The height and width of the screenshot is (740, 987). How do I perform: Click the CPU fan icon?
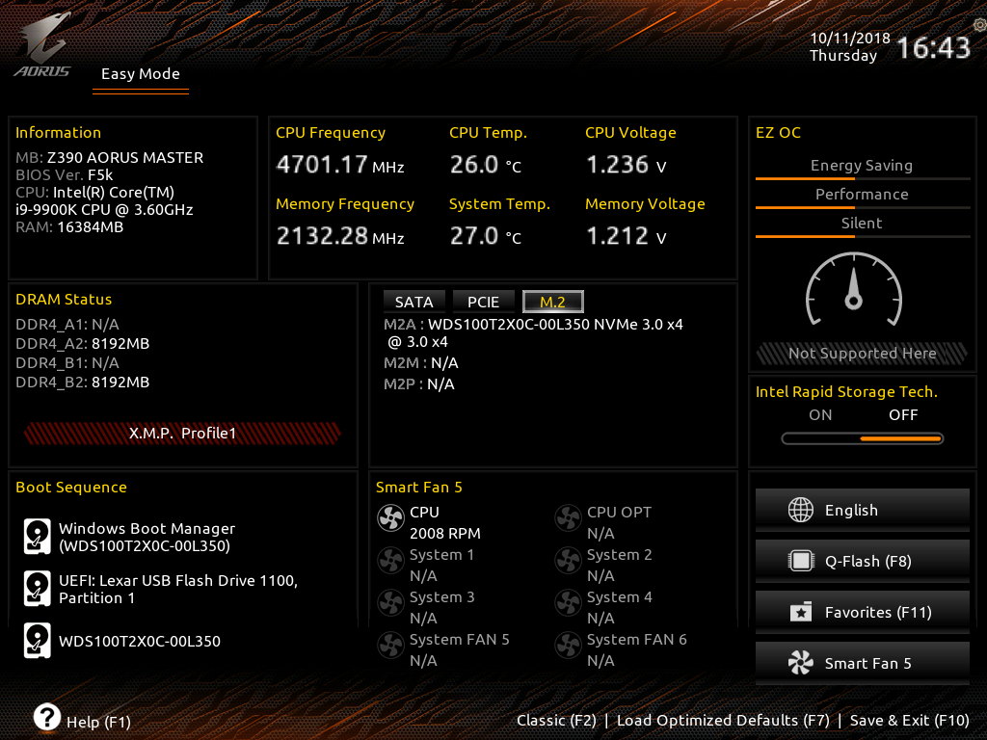390,518
